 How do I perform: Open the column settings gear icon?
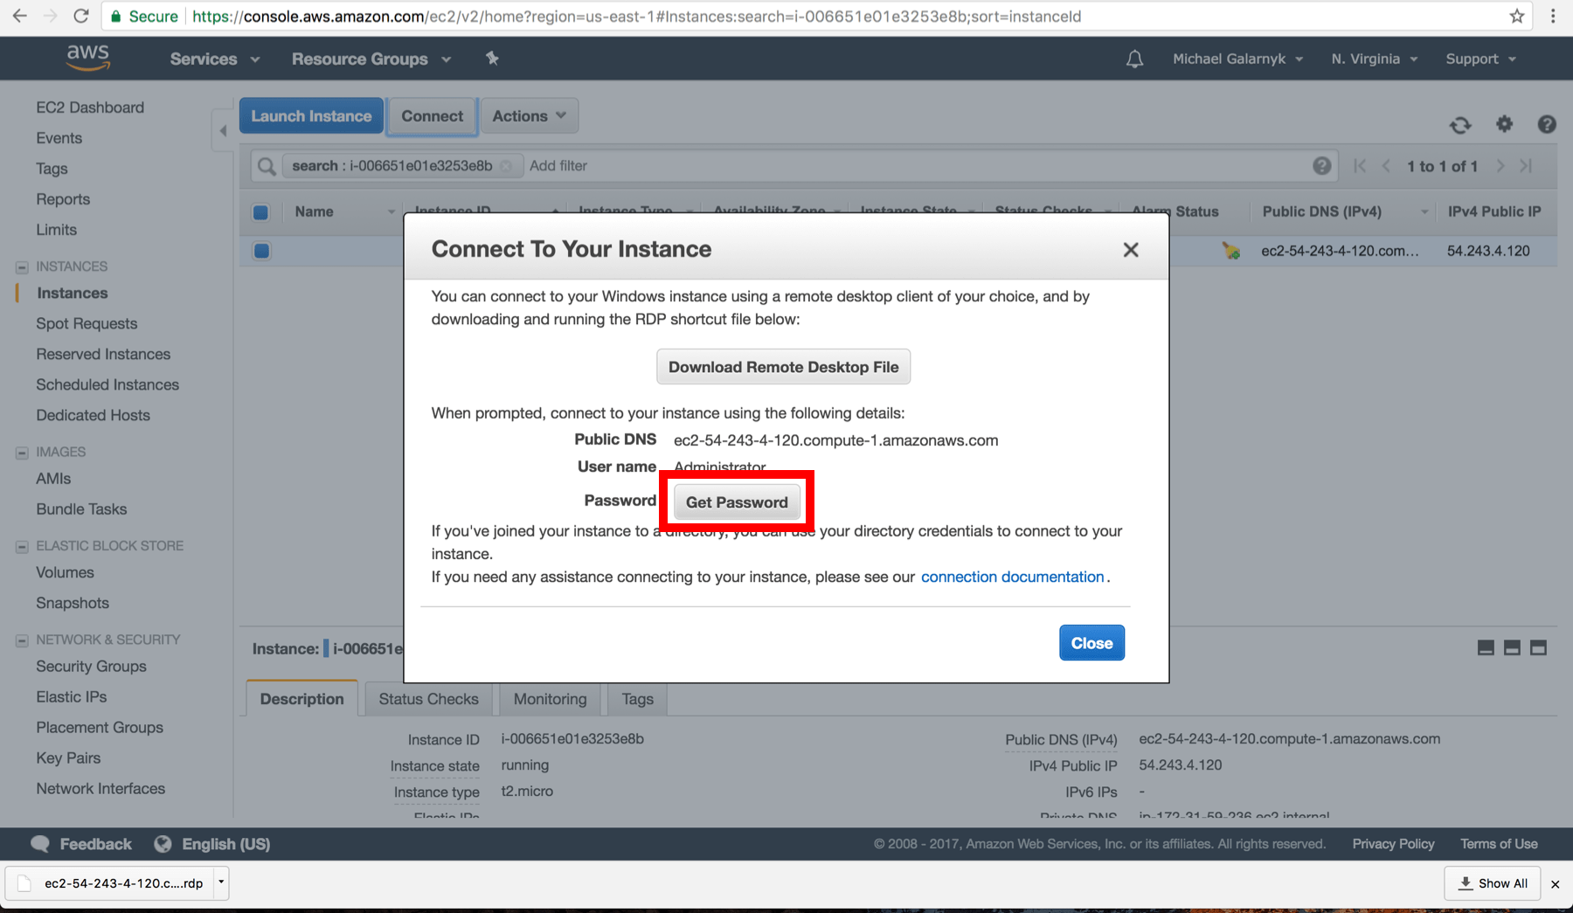[1504, 125]
